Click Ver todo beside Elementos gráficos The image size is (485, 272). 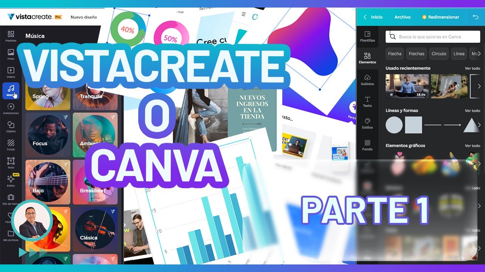click(472, 145)
